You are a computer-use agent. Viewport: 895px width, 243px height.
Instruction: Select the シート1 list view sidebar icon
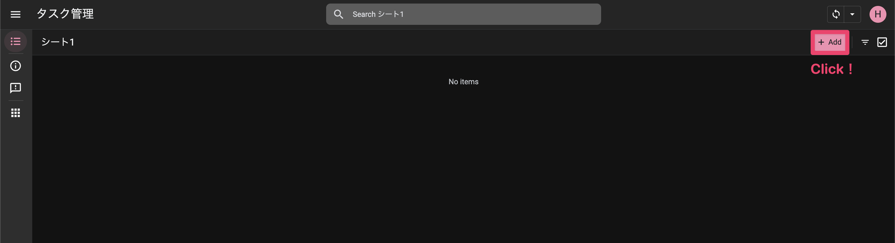(x=15, y=42)
